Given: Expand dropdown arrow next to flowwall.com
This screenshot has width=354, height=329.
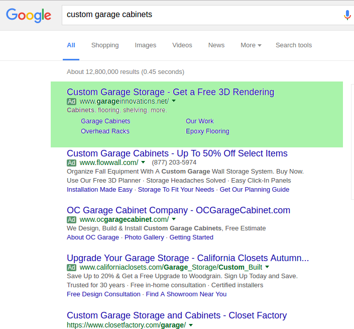Looking at the screenshot, I should [x=143, y=162].
